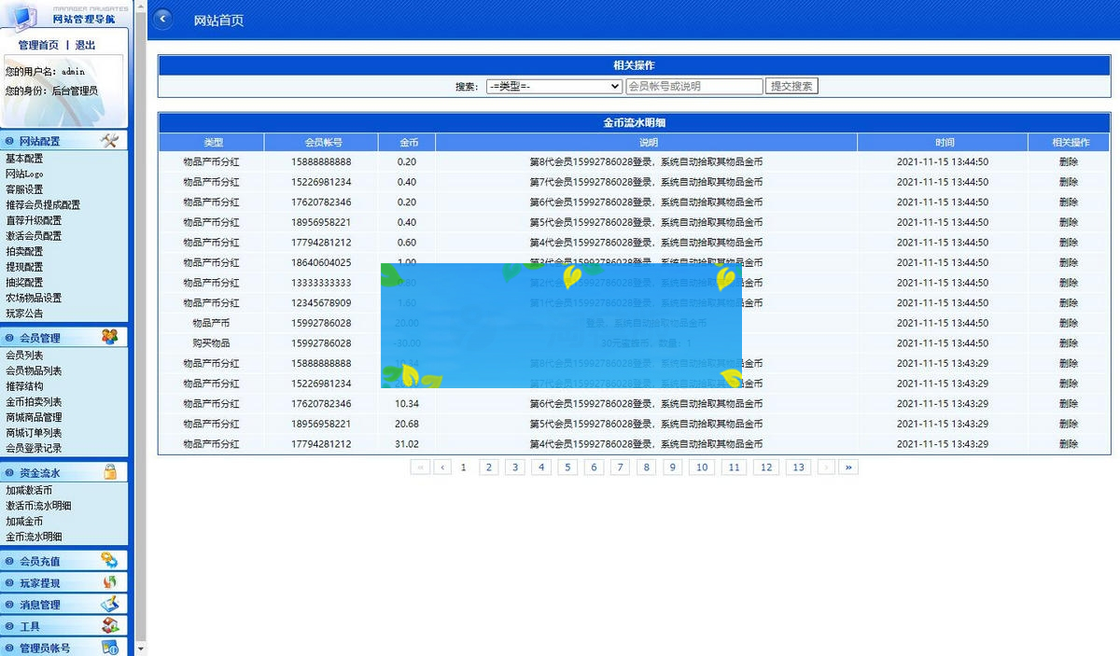Click the icon beside 玩家提现
The height and width of the screenshot is (656, 1120).
[109, 582]
